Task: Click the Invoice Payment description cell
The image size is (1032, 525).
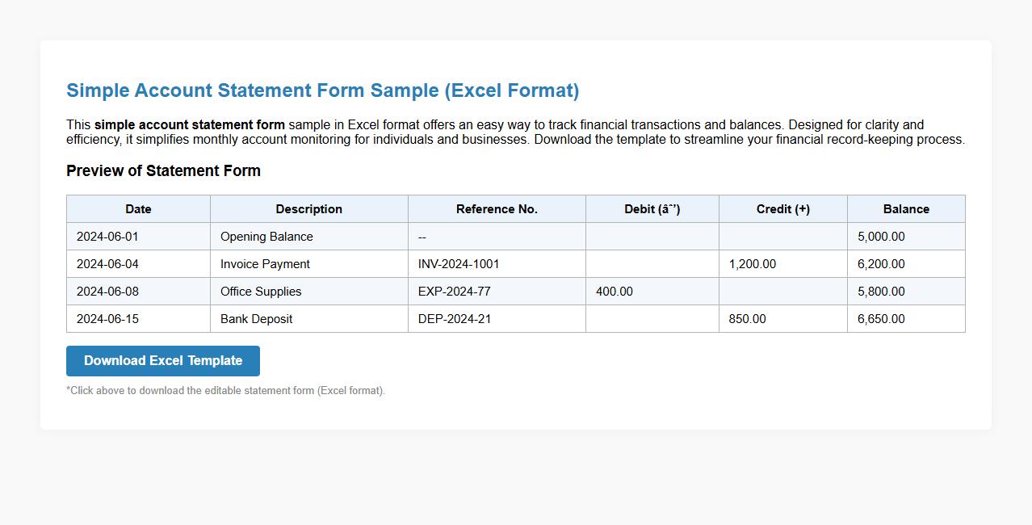Action: coord(265,263)
